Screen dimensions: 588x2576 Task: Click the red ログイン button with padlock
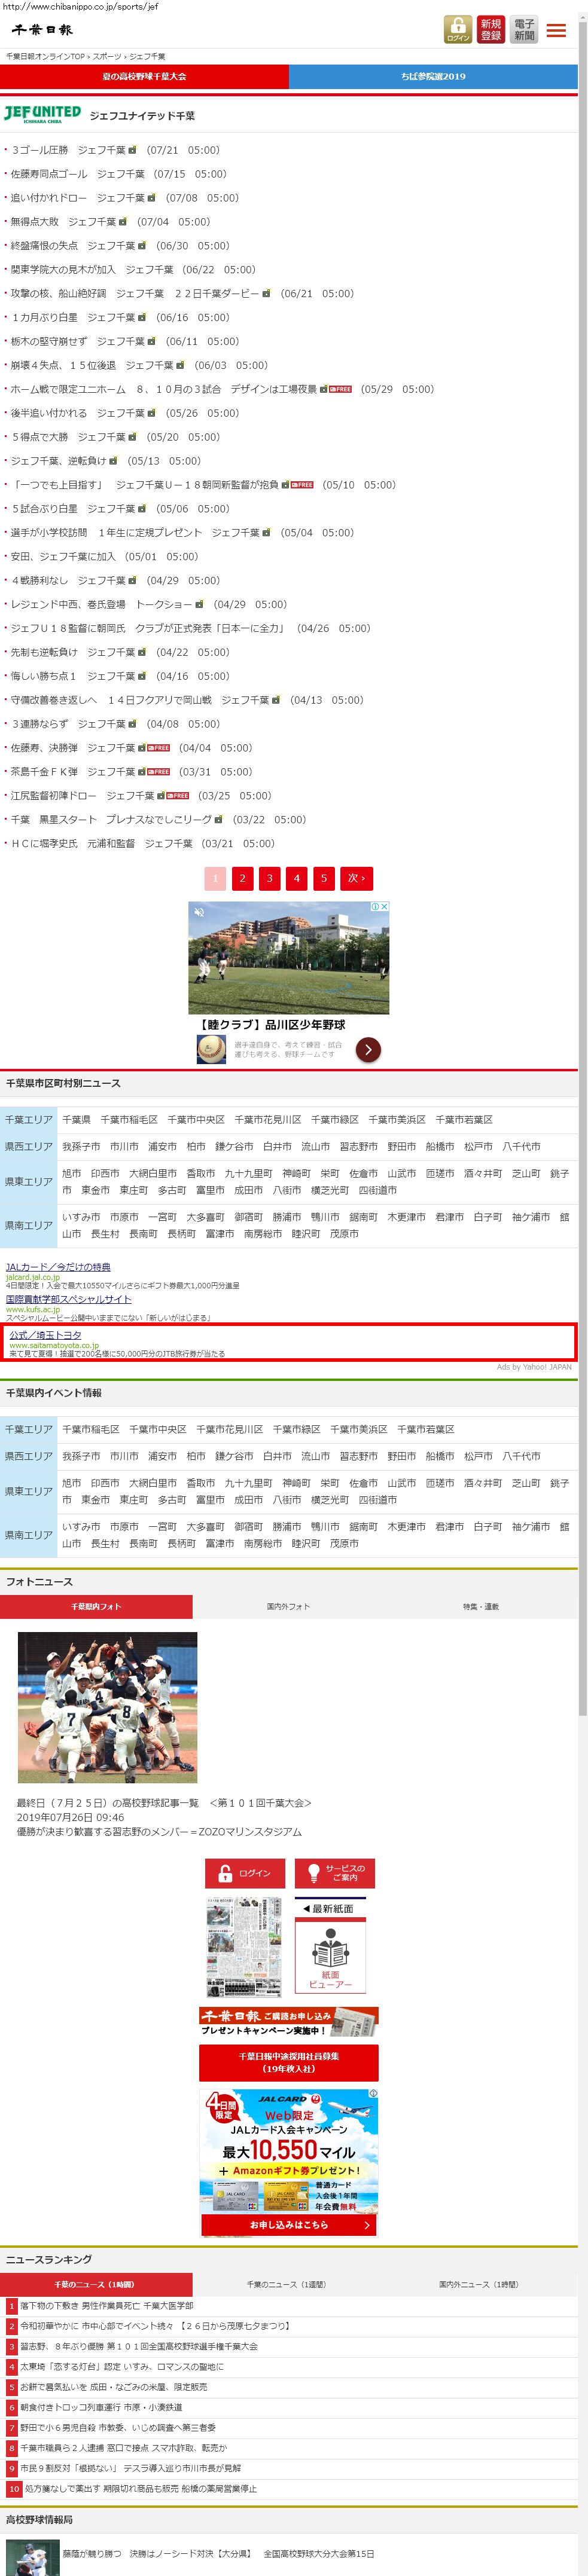(245, 1873)
